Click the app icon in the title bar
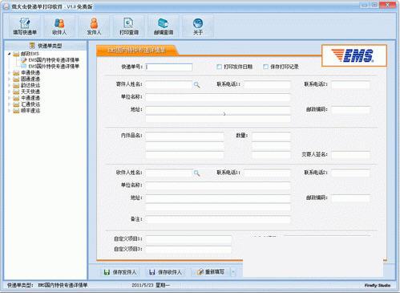The height and width of the screenshot is (293, 400). pos(6,6)
